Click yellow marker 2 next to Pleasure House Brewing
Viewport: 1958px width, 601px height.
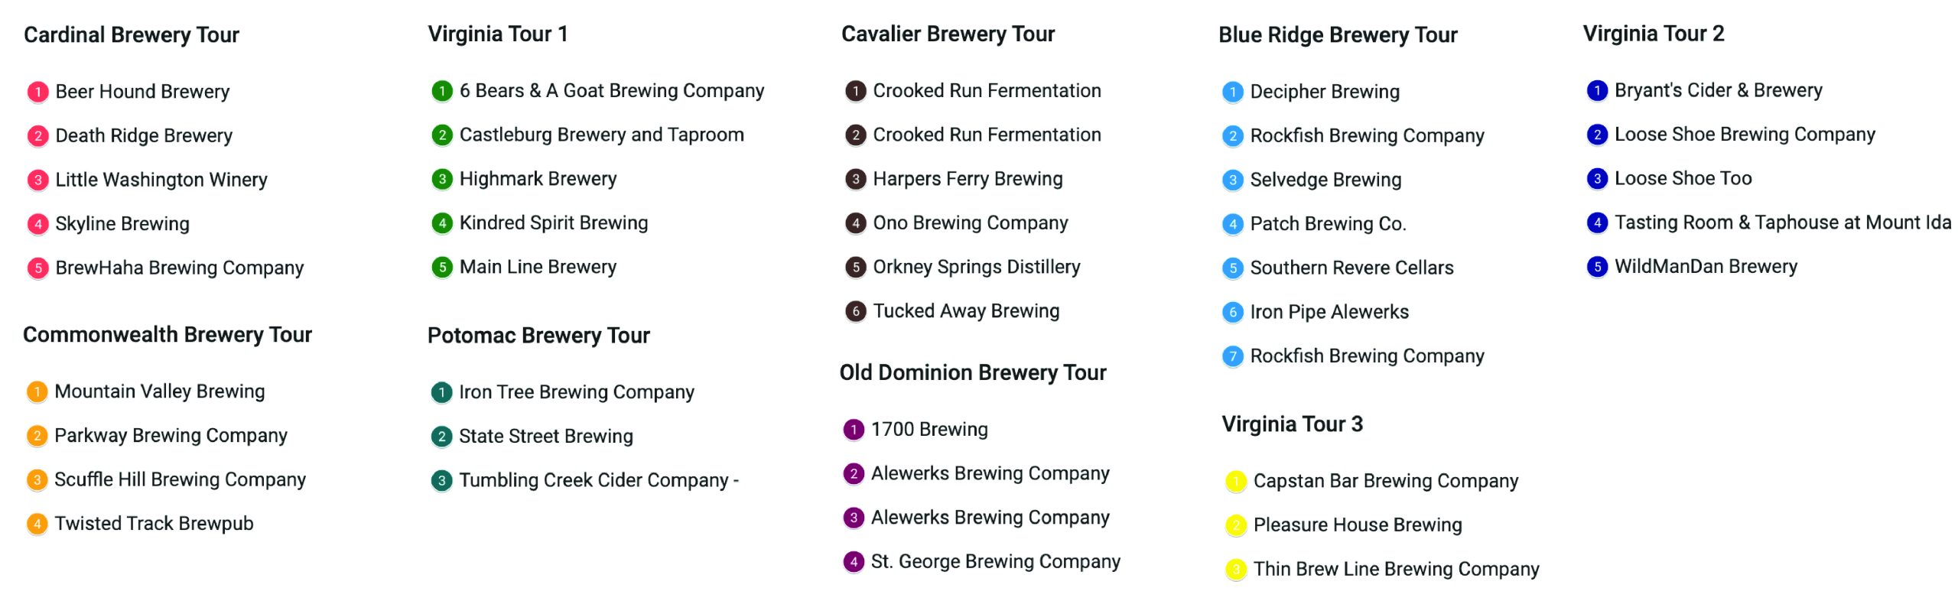1235,525
